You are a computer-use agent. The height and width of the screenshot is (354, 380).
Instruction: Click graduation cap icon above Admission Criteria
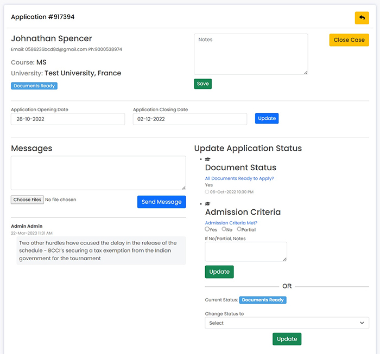pos(208,204)
